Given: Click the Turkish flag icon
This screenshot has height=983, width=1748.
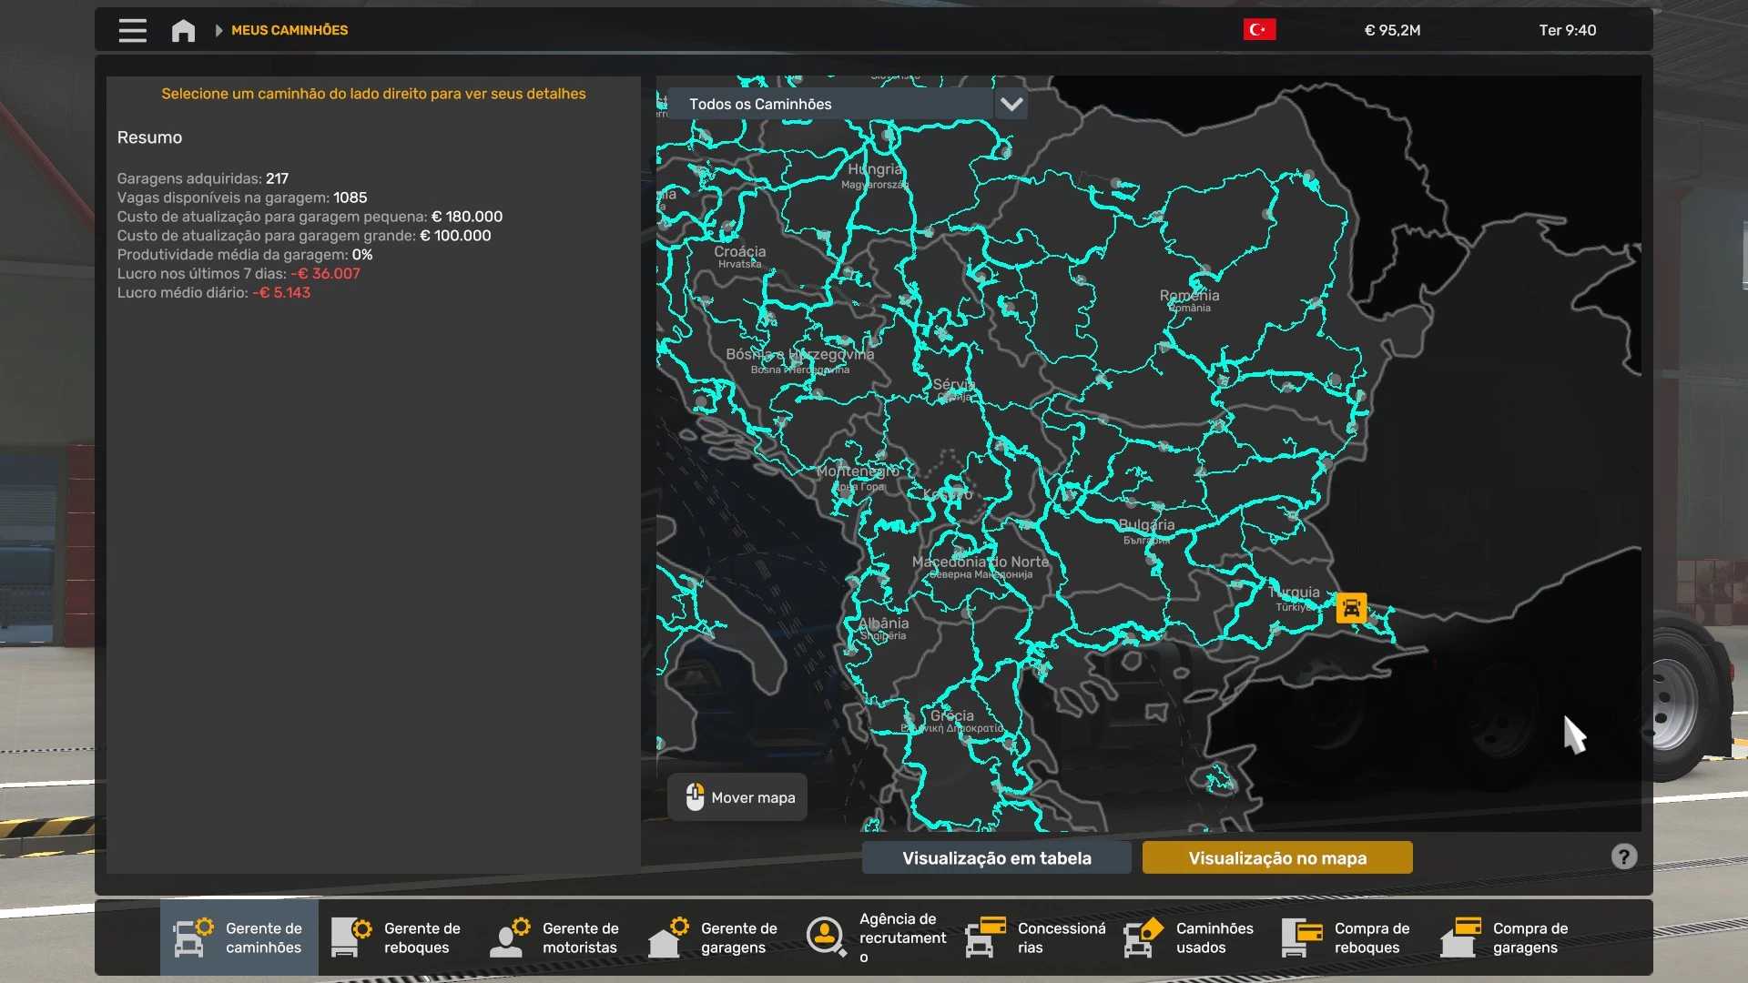Looking at the screenshot, I should pos(1259,30).
